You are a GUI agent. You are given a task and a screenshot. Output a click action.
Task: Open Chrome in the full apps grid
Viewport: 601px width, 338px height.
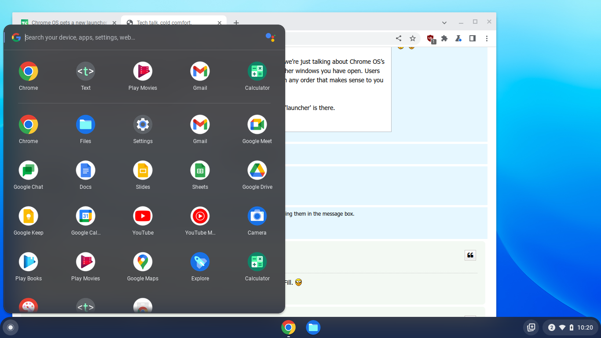pos(28,129)
